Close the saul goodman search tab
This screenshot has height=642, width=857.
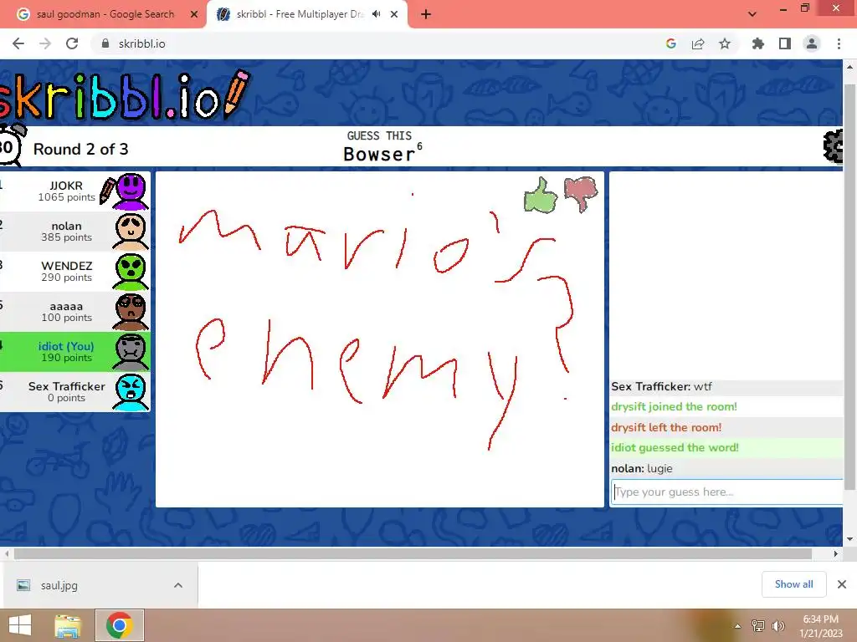[194, 14]
